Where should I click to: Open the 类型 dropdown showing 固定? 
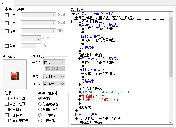click(x=54, y=62)
